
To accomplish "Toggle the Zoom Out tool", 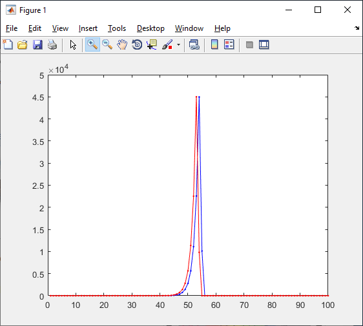I will pyautogui.click(x=107, y=44).
